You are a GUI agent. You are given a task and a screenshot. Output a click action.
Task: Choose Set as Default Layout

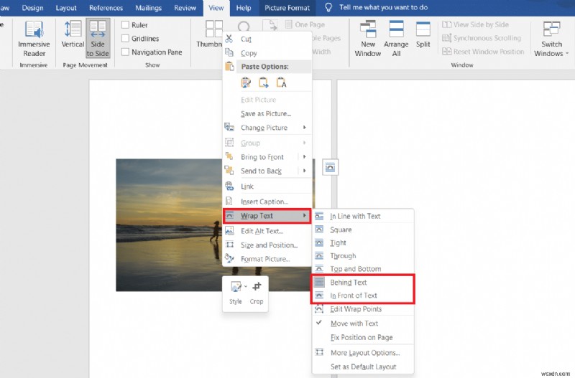(x=363, y=367)
